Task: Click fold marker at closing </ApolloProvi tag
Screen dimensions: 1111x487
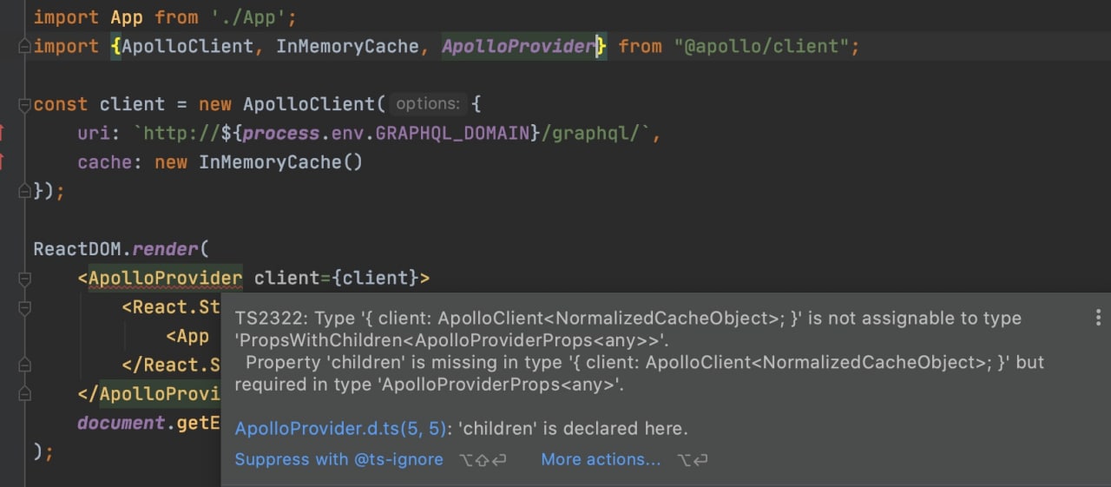Action: click(24, 393)
